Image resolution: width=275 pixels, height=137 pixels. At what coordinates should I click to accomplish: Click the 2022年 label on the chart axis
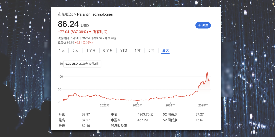pyautogui.click(x=105, y=105)
